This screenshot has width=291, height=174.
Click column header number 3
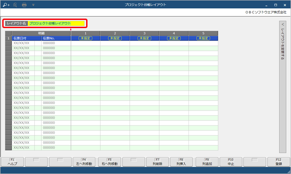(x=145, y=34)
